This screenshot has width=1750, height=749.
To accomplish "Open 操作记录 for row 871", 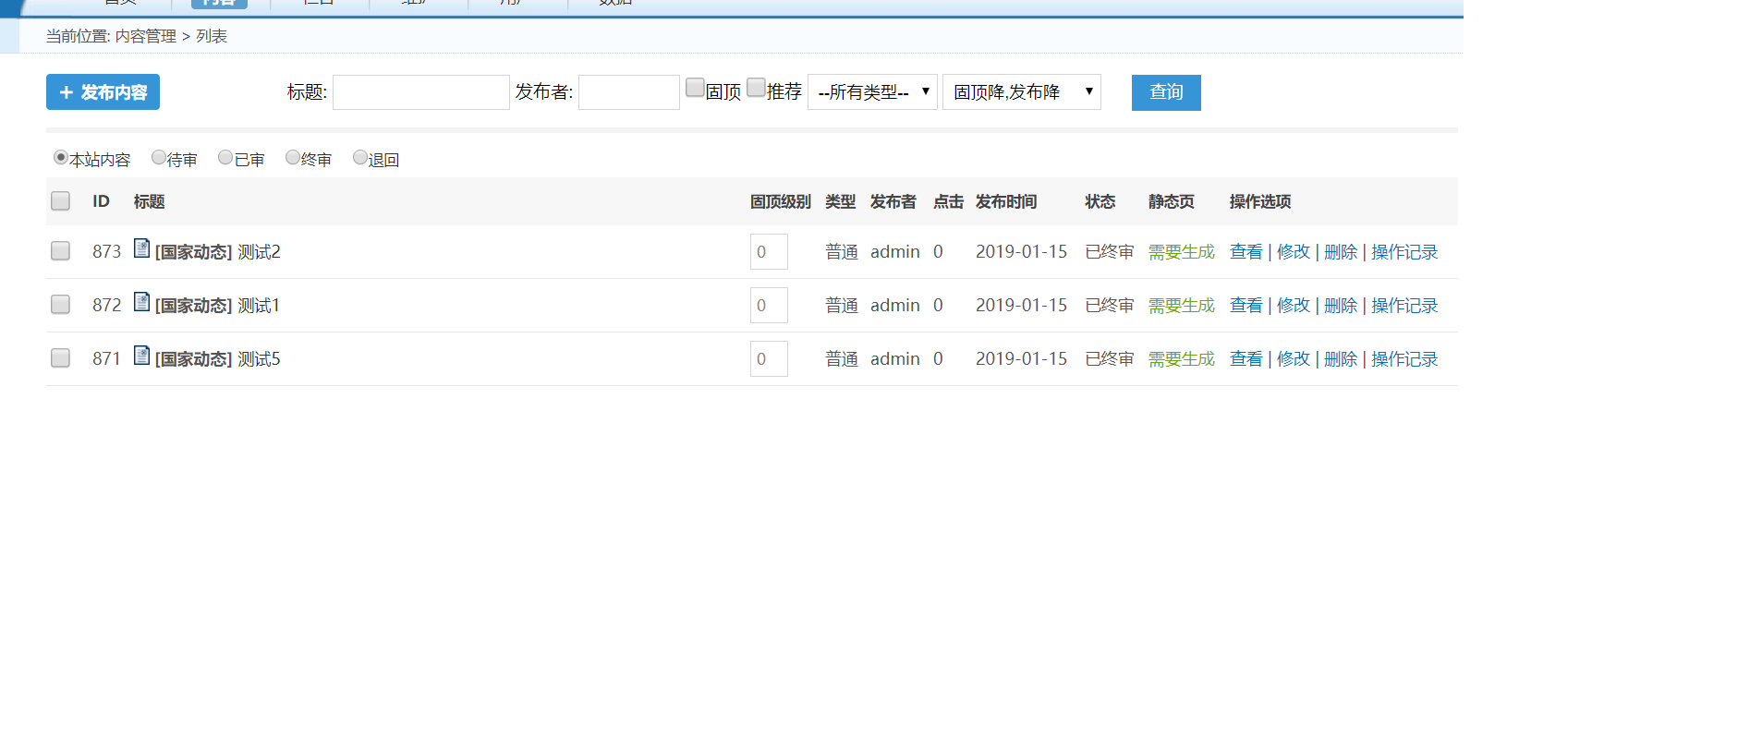I will (1404, 359).
